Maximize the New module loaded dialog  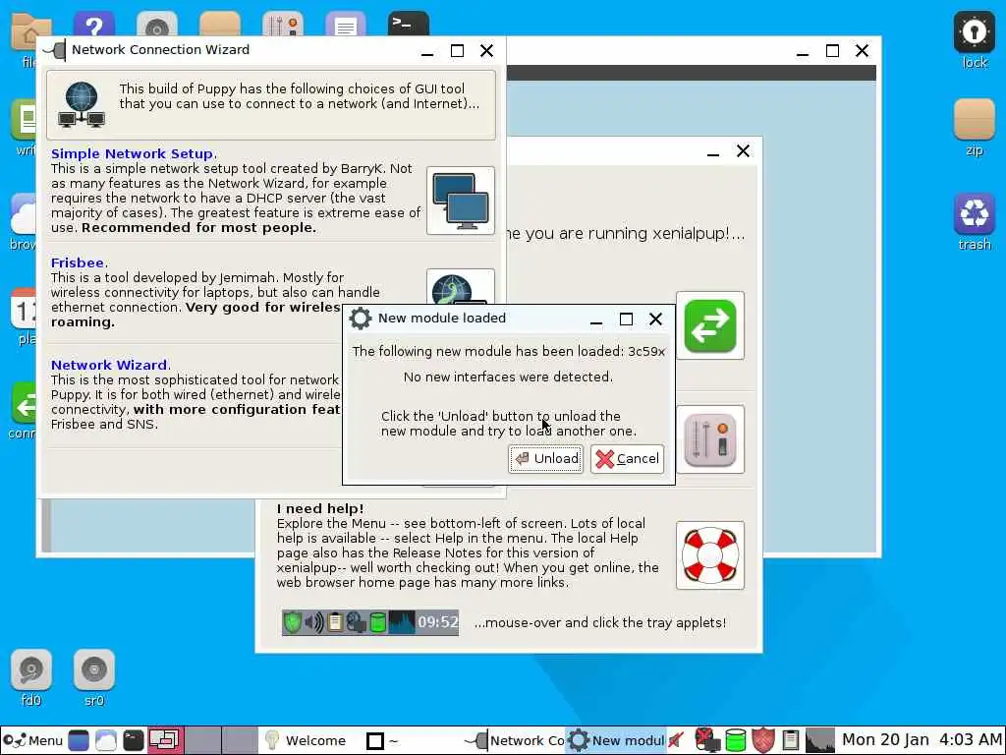[x=626, y=319]
